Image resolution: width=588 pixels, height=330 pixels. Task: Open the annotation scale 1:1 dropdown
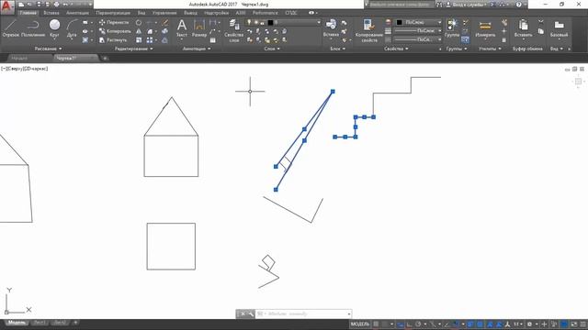point(518,324)
